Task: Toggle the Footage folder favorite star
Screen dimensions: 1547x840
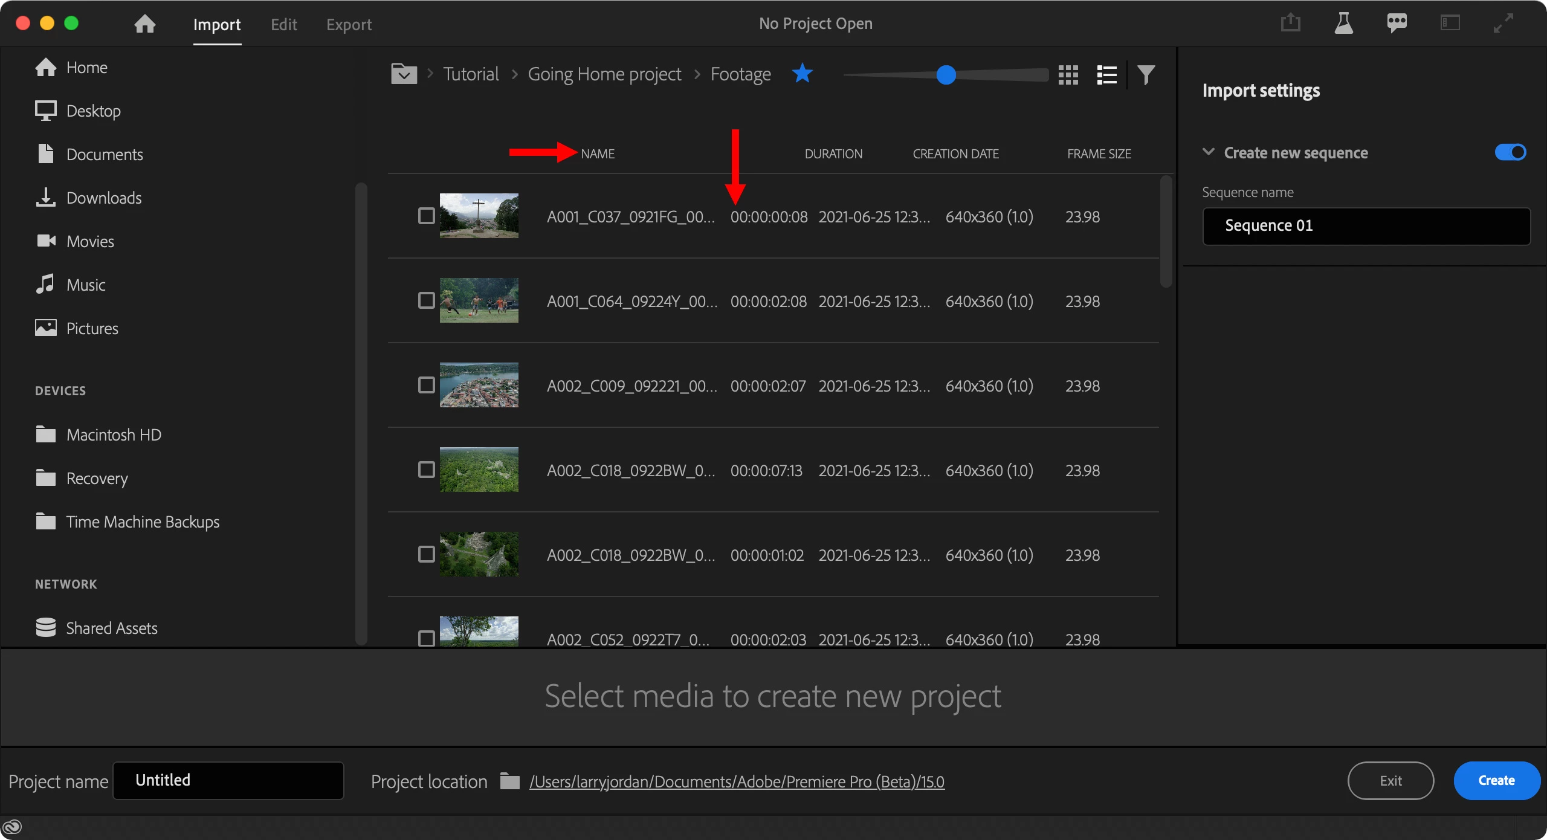Action: point(803,74)
